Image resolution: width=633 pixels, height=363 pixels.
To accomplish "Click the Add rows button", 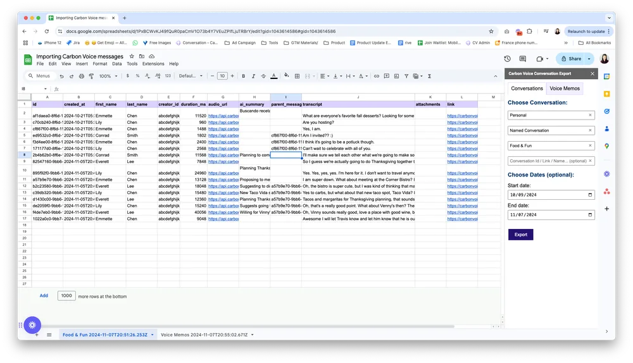I will [44, 295].
